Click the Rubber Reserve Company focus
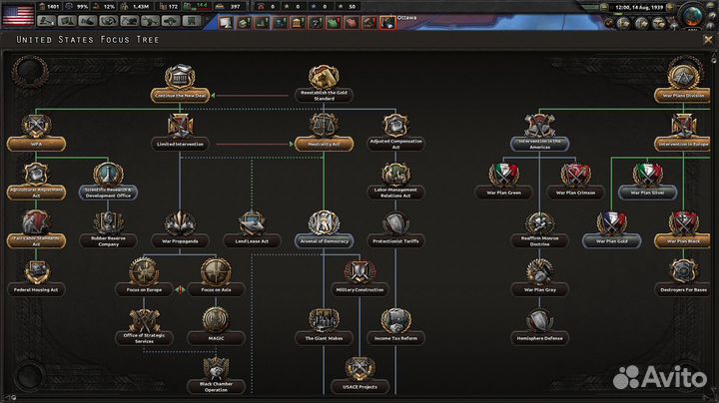 click(x=108, y=230)
